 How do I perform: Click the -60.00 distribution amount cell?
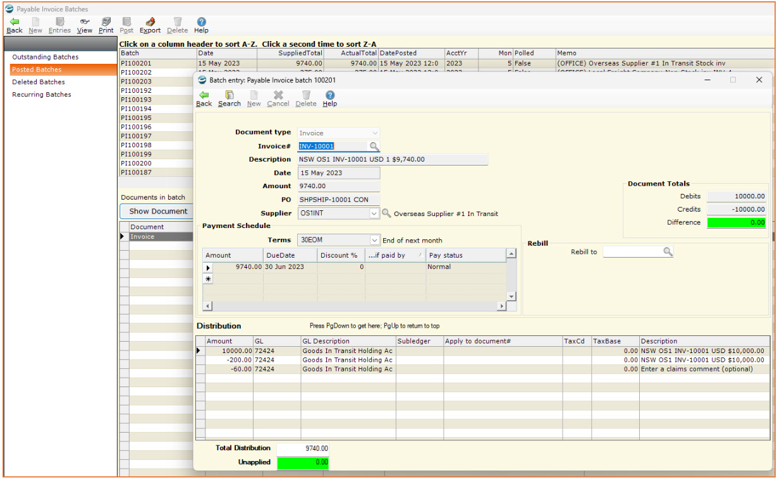click(229, 369)
